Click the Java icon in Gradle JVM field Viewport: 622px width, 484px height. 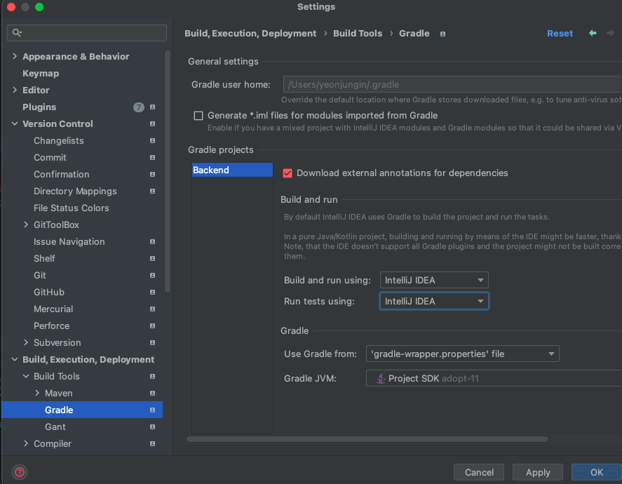tap(380, 379)
